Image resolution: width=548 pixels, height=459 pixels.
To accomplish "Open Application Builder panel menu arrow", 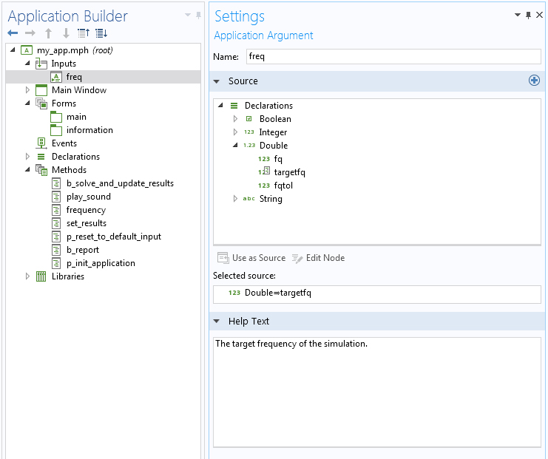I will pos(188,15).
